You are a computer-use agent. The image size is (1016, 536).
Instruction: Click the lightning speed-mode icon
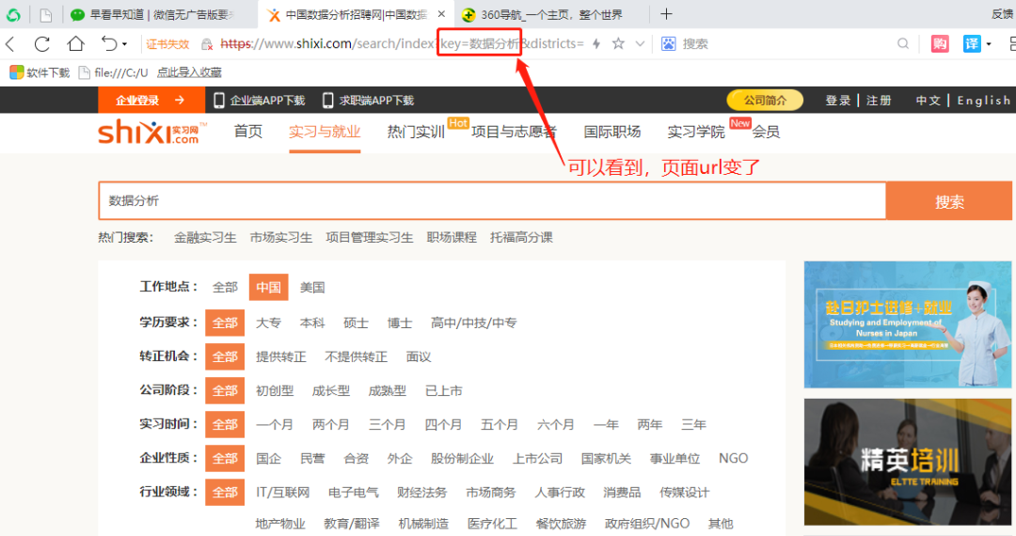coord(596,43)
